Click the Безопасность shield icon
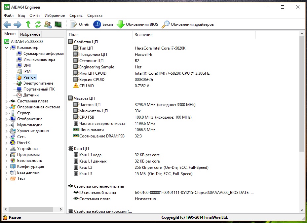Screen dimensions: 307x223 point(13,161)
